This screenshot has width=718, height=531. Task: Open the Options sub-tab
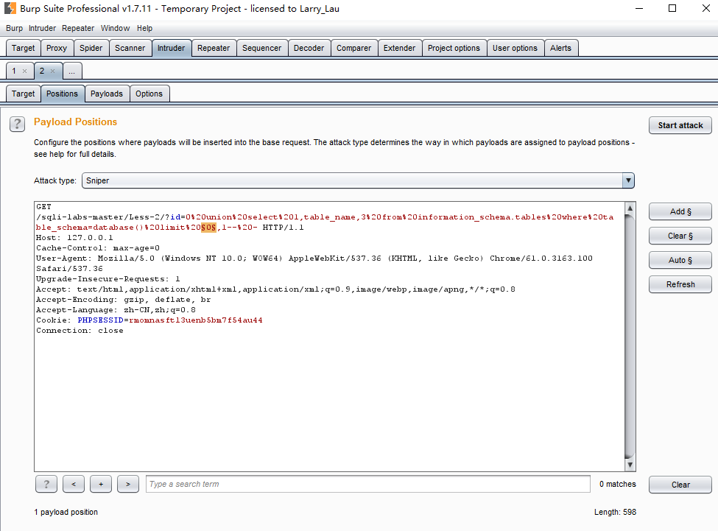[149, 94]
